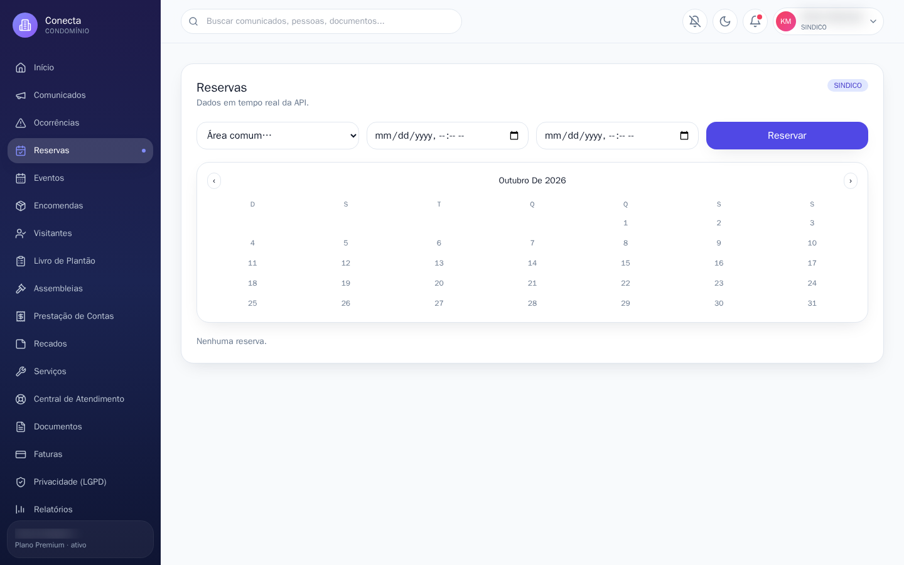Select day 15 in October calendar
The width and height of the screenshot is (904, 565).
(625, 263)
